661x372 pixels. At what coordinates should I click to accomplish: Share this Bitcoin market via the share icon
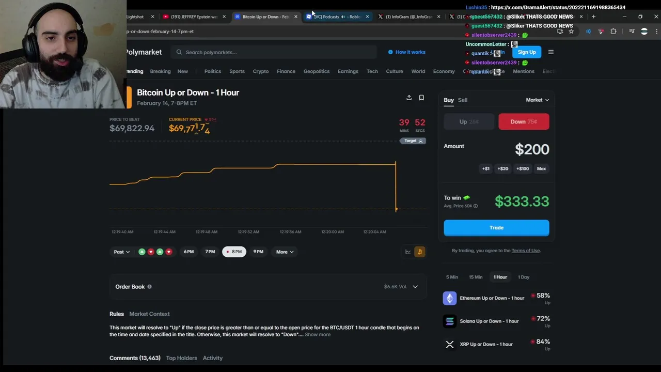coord(409,98)
